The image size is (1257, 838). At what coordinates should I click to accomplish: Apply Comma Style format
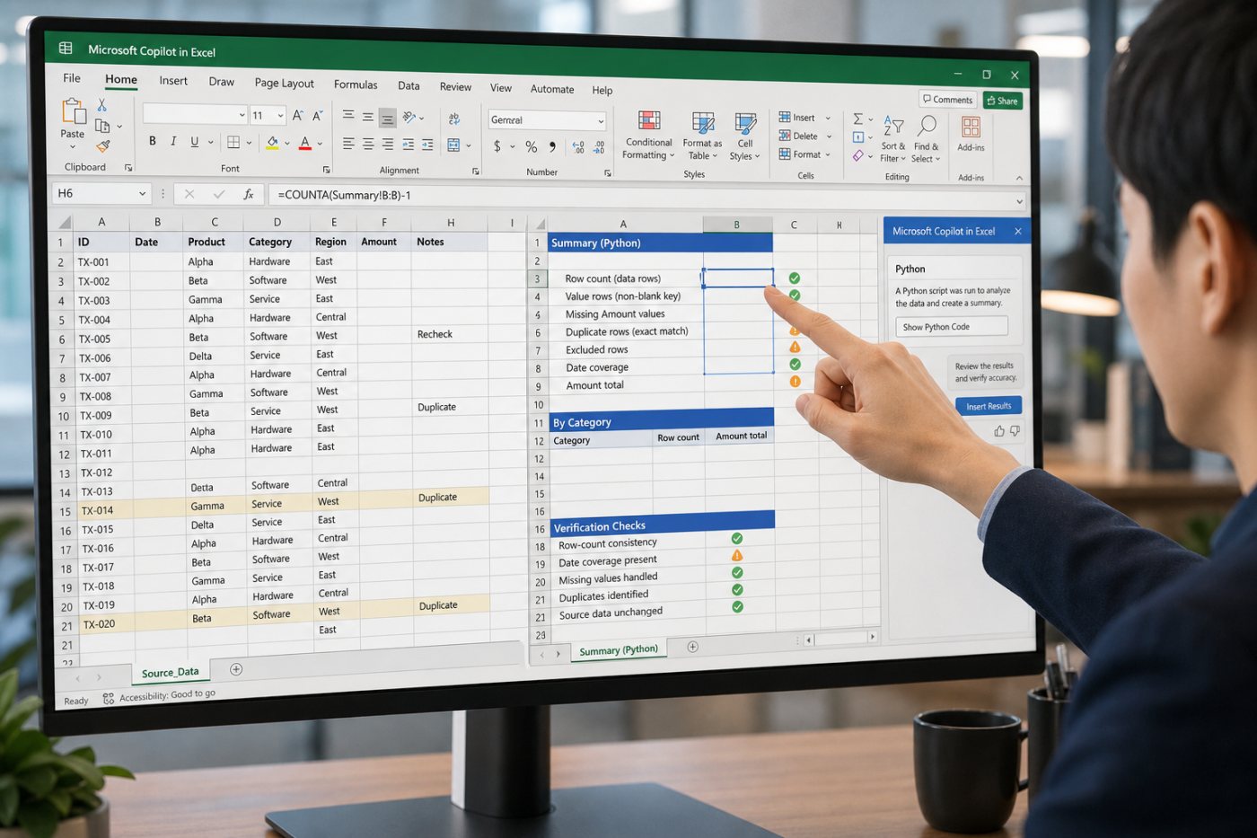[x=552, y=146]
